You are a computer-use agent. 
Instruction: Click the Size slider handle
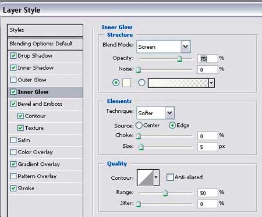pyautogui.click(x=141, y=147)
